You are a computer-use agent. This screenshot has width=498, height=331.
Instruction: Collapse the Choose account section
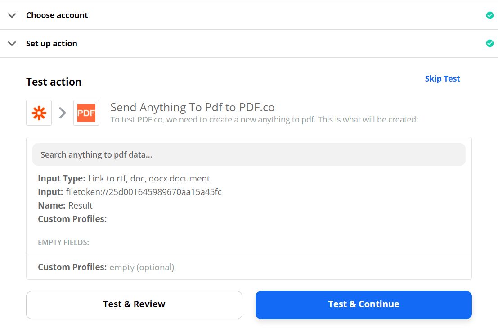coord(12,15)
